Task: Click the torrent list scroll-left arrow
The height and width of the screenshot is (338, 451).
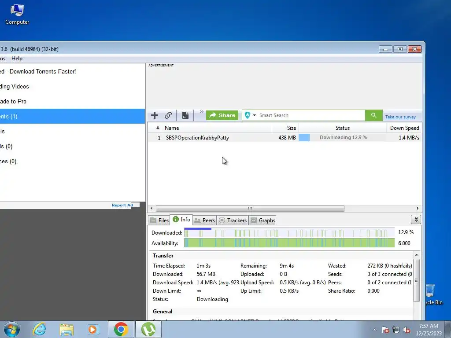Action: pyautogui.click(x=152, y=208)
